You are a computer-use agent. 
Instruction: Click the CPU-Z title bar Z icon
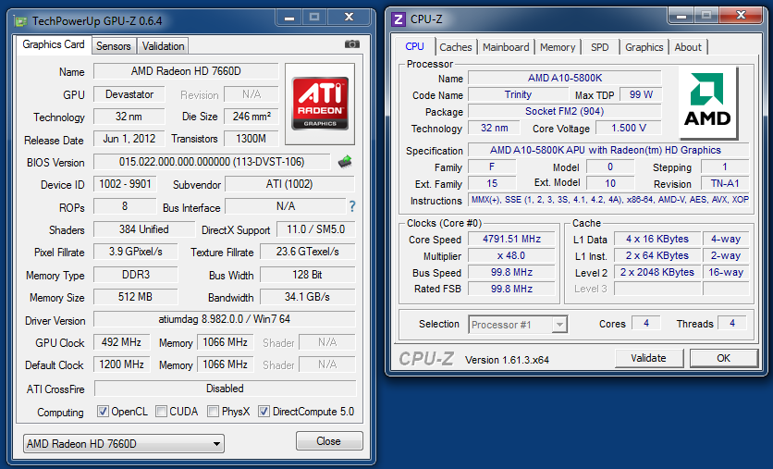click(398, 19)
